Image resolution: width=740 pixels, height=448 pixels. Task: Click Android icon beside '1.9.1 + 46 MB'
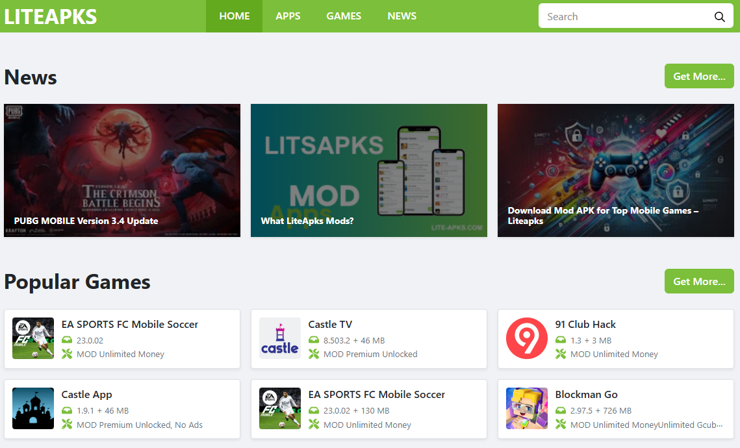click(67, 410)
